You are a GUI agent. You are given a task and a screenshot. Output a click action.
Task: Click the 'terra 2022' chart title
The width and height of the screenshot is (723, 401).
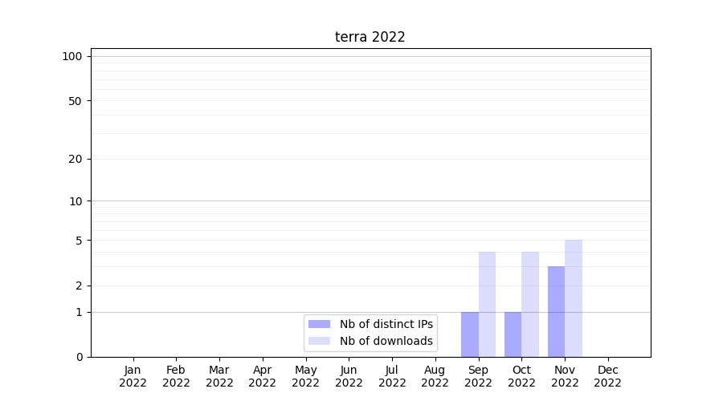pos(370,37)
